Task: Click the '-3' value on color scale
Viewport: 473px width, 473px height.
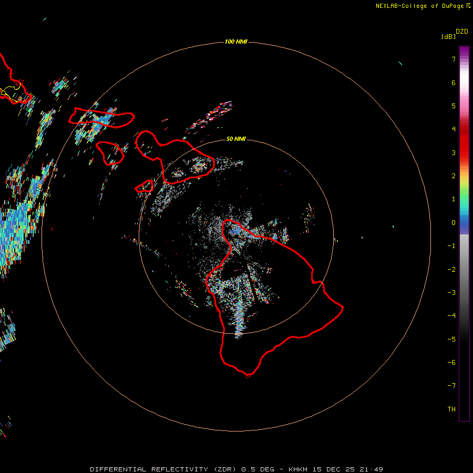Action: [451, 293]
